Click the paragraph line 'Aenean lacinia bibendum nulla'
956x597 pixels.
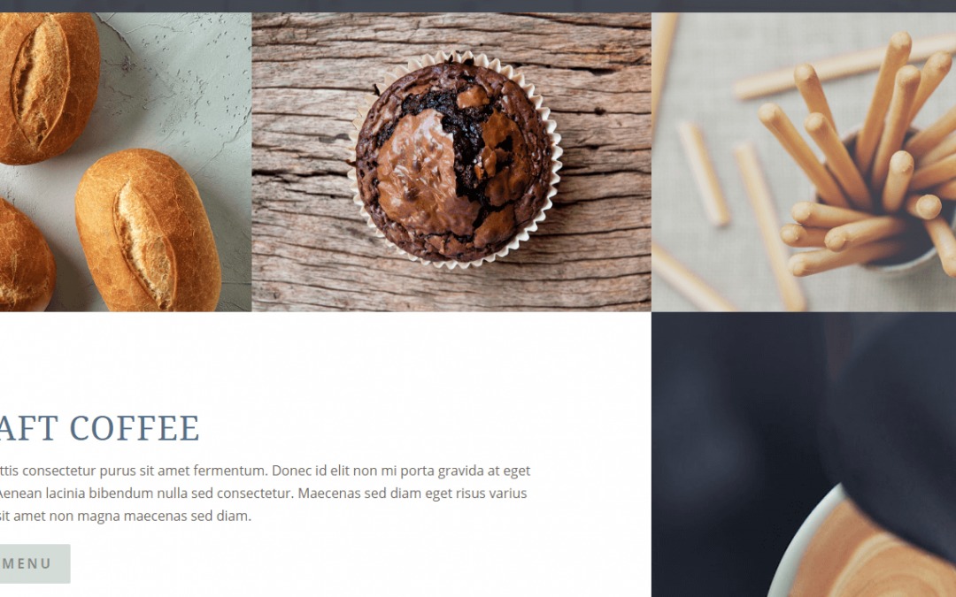point(263,494)
